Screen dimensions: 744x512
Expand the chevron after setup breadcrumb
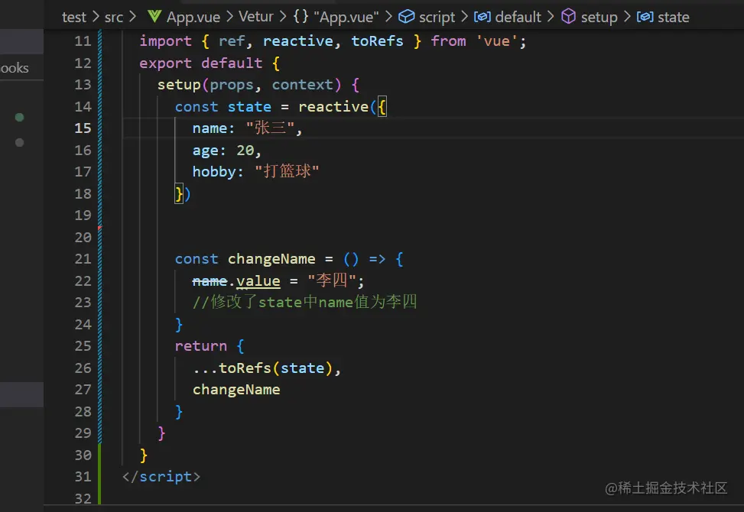627,17
